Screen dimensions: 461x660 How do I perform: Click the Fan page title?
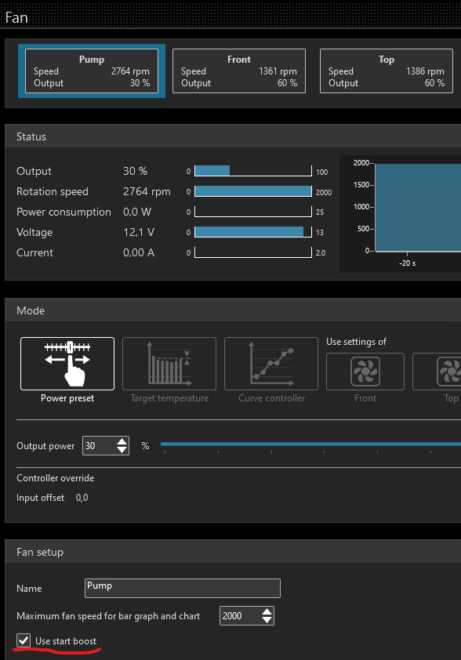pyautogui.click(x=16, y=18)
